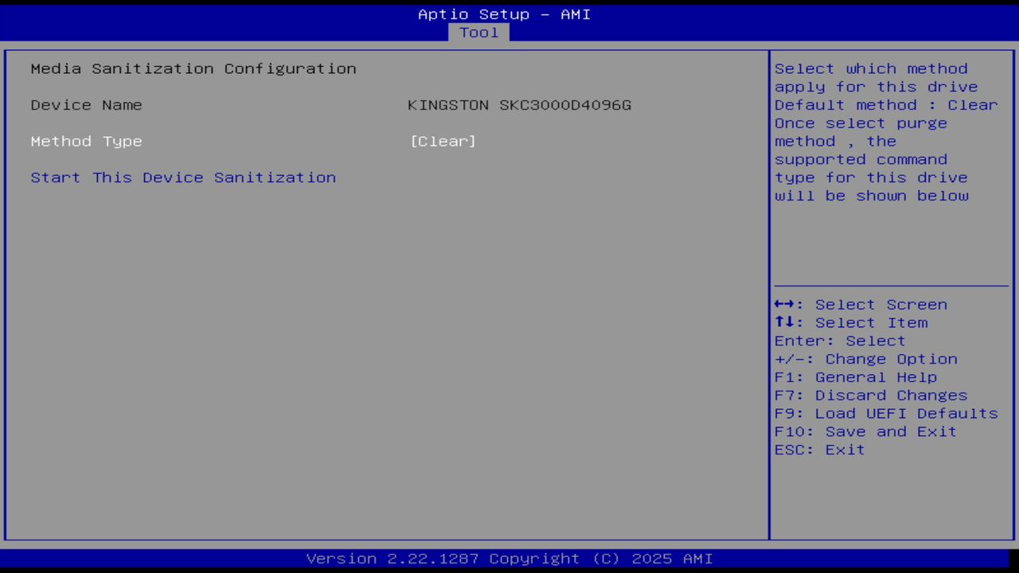Select the Tool tab
This screenshot has width=1019, height=573.
tap(479, 33)
